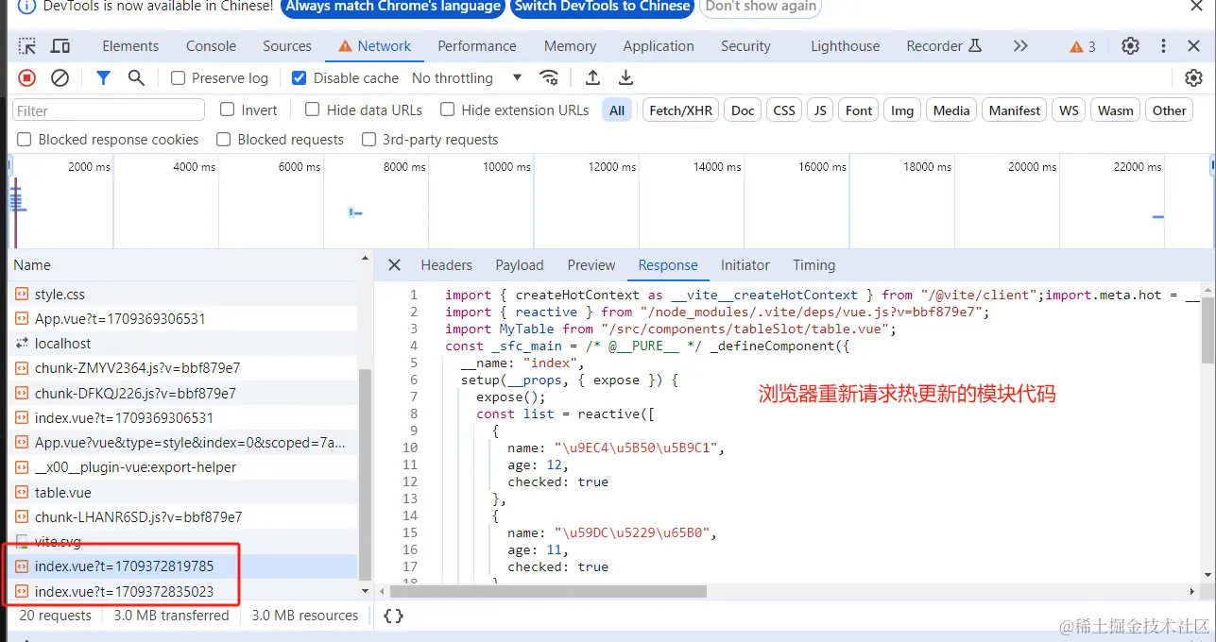Pretty print response with braces icon
The image size is (1216, 642).
click(x=394, y=616)
